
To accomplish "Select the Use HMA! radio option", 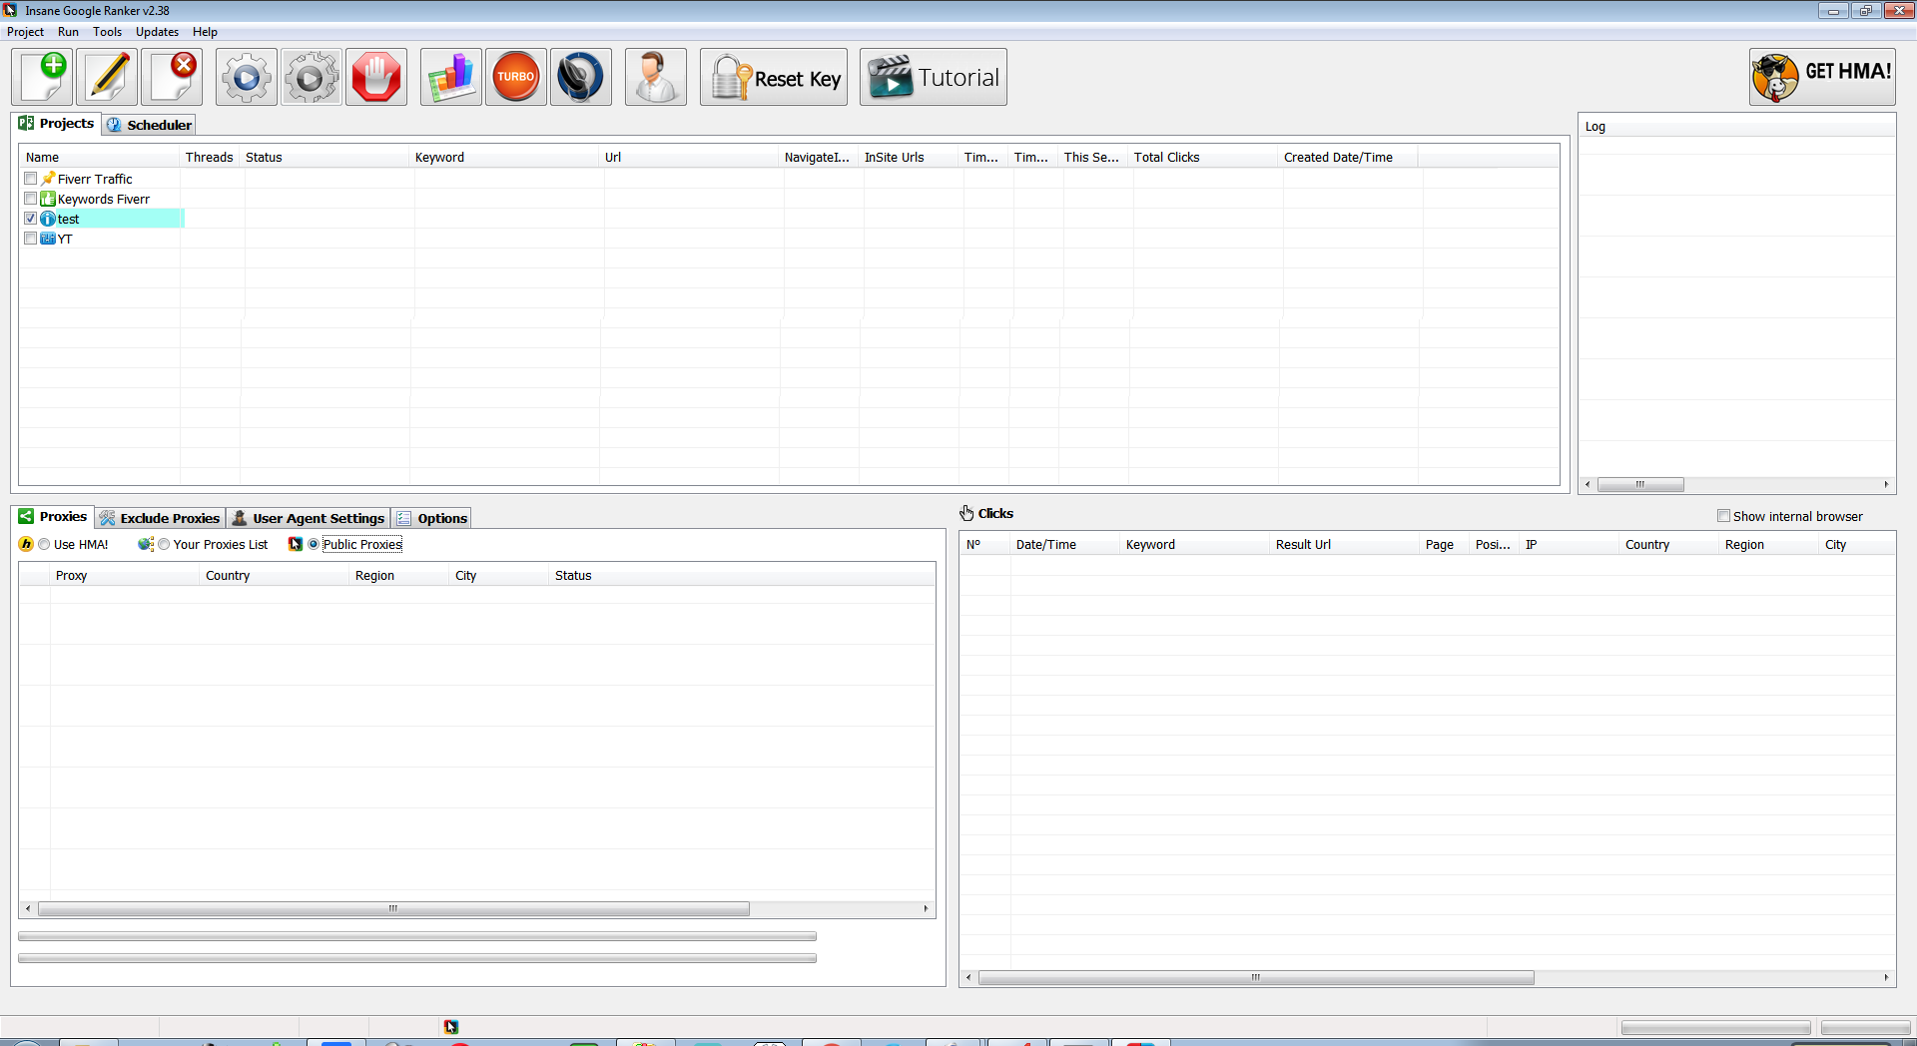I will (44, 544).
